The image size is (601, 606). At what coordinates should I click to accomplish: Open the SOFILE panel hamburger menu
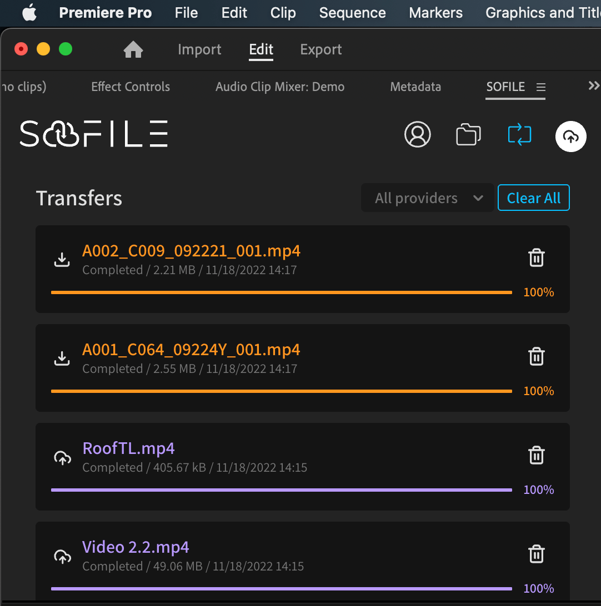(x=540, y=87)
